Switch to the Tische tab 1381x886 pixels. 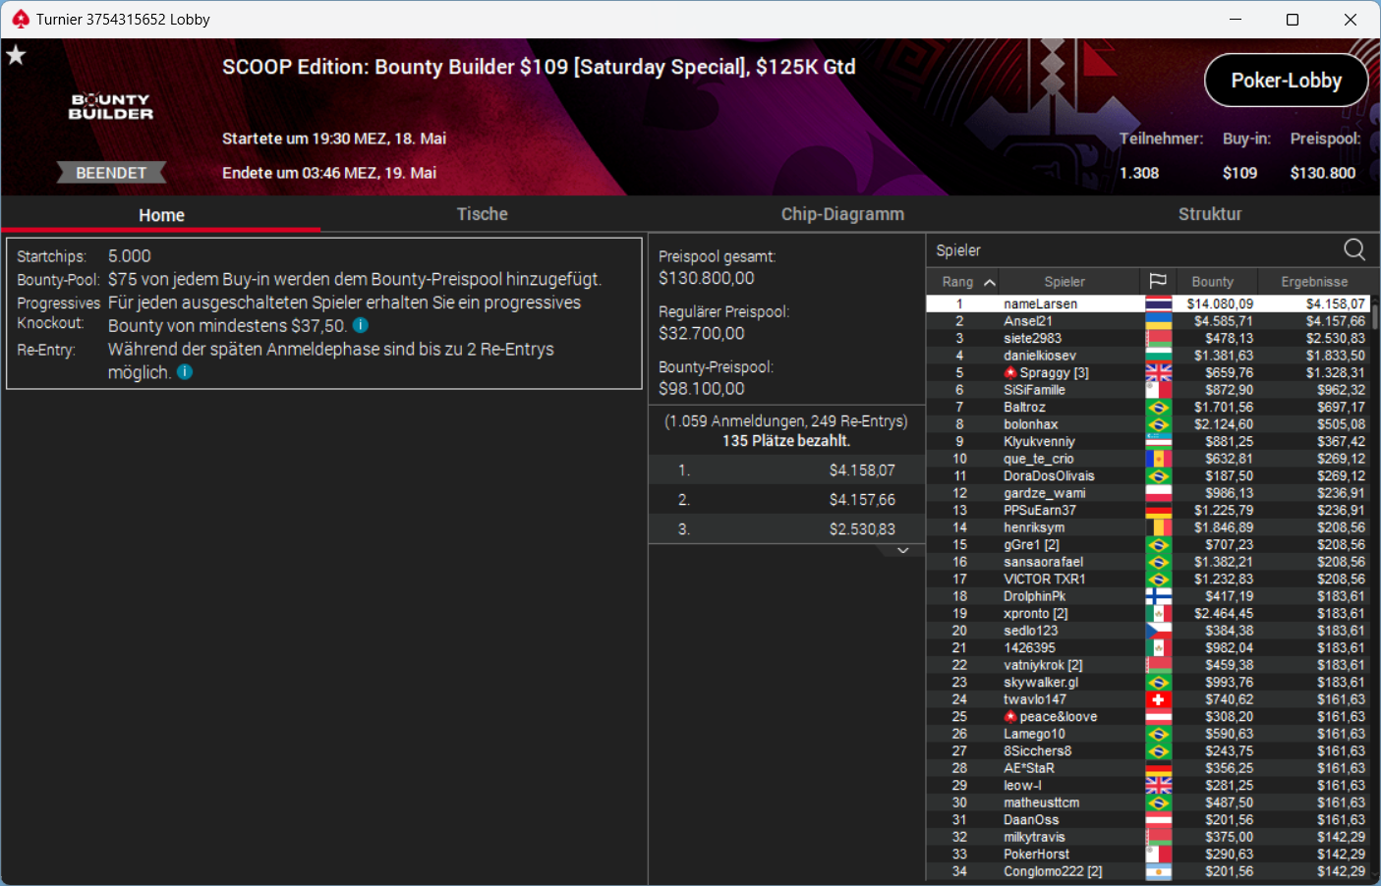[x=482, y=214]
